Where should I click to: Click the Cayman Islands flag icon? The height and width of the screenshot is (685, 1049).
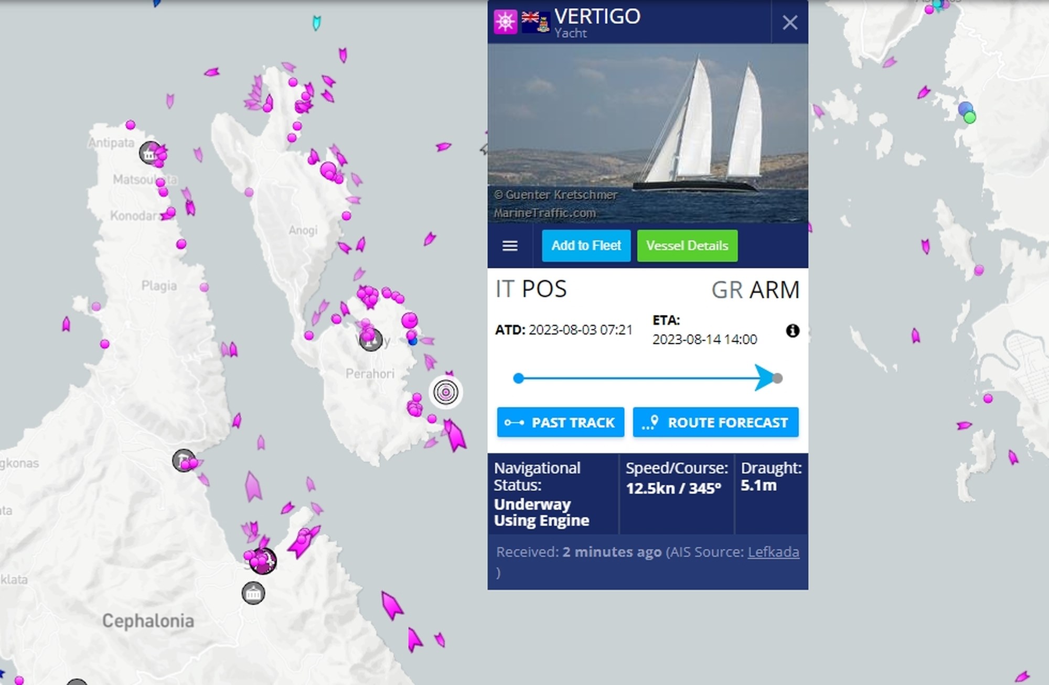pyautogui.click(x=536, y=22)
